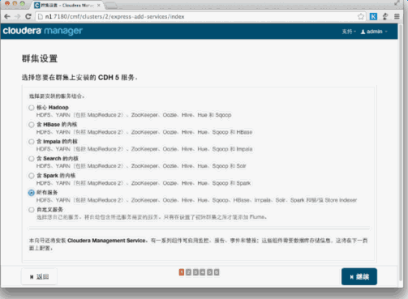
Task: Click the Cloudera Manager logo
Action: click(43, 31)
